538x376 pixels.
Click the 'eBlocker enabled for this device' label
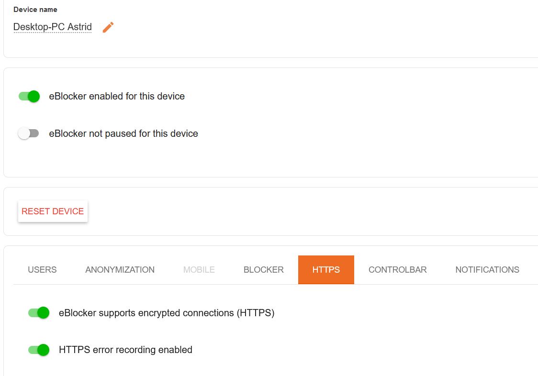click(x=117, y=97)
